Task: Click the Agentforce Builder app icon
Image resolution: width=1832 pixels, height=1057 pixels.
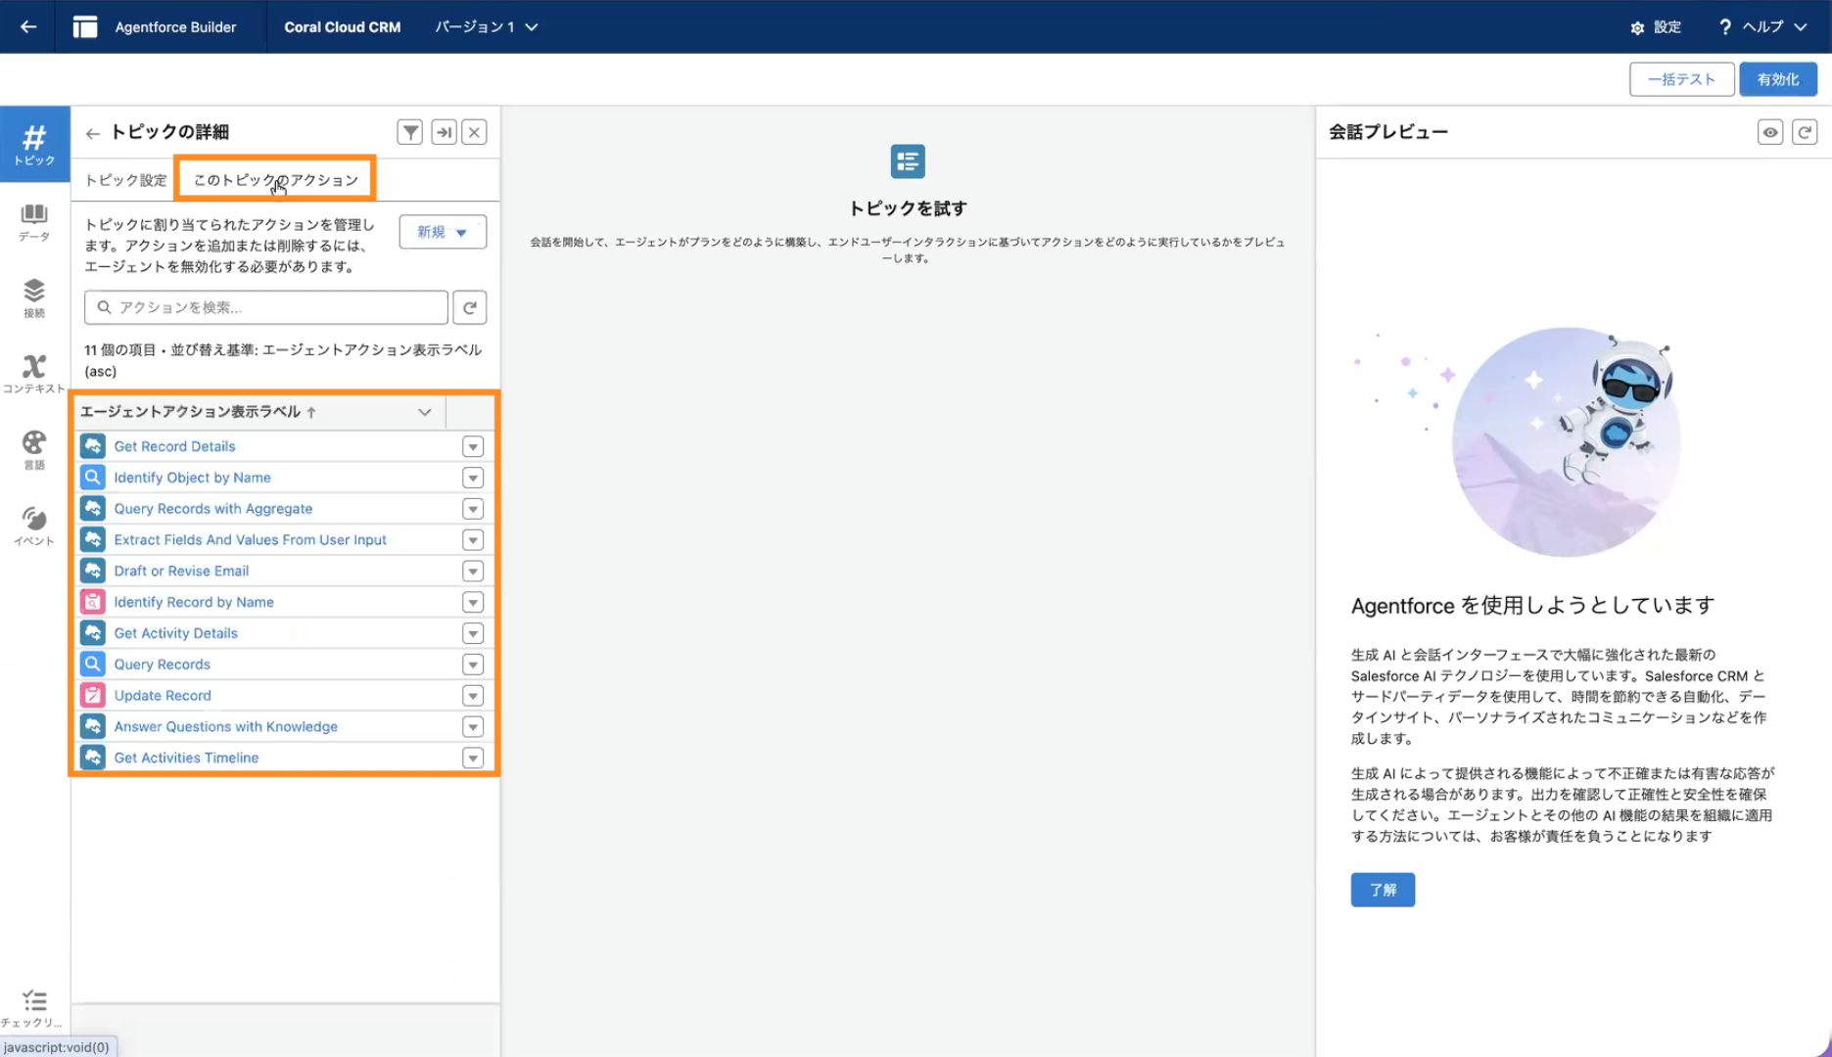Action: click(85, 26)
